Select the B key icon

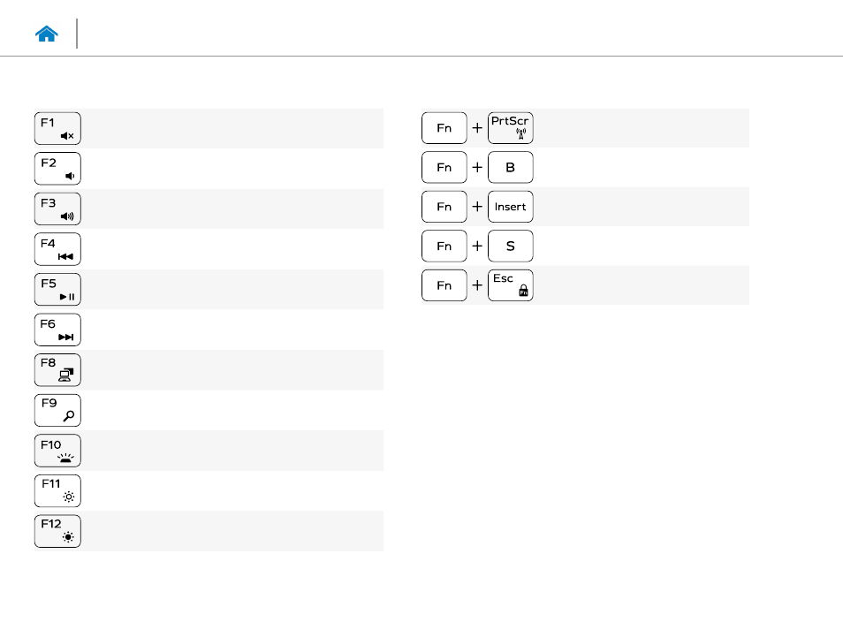511,167
